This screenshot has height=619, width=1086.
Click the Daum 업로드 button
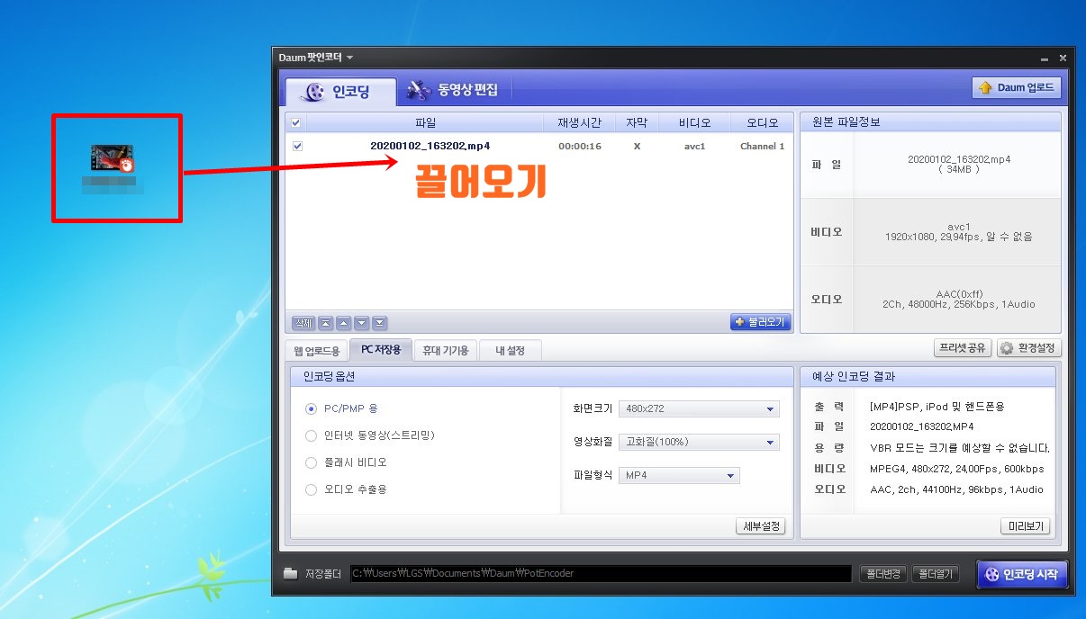click(1017, 87)
